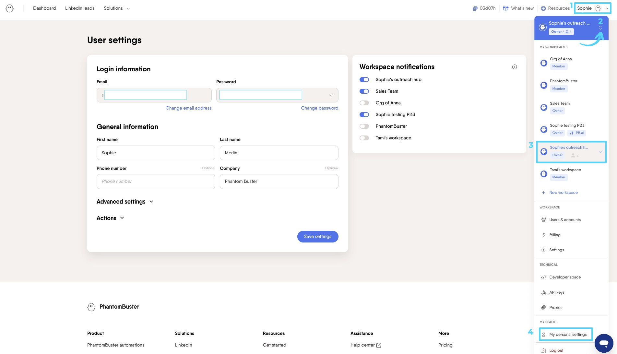This screenshot has height=354, width=617.
Task: Toggle workspace switcher up-down arrows
Action: (600, 28)
